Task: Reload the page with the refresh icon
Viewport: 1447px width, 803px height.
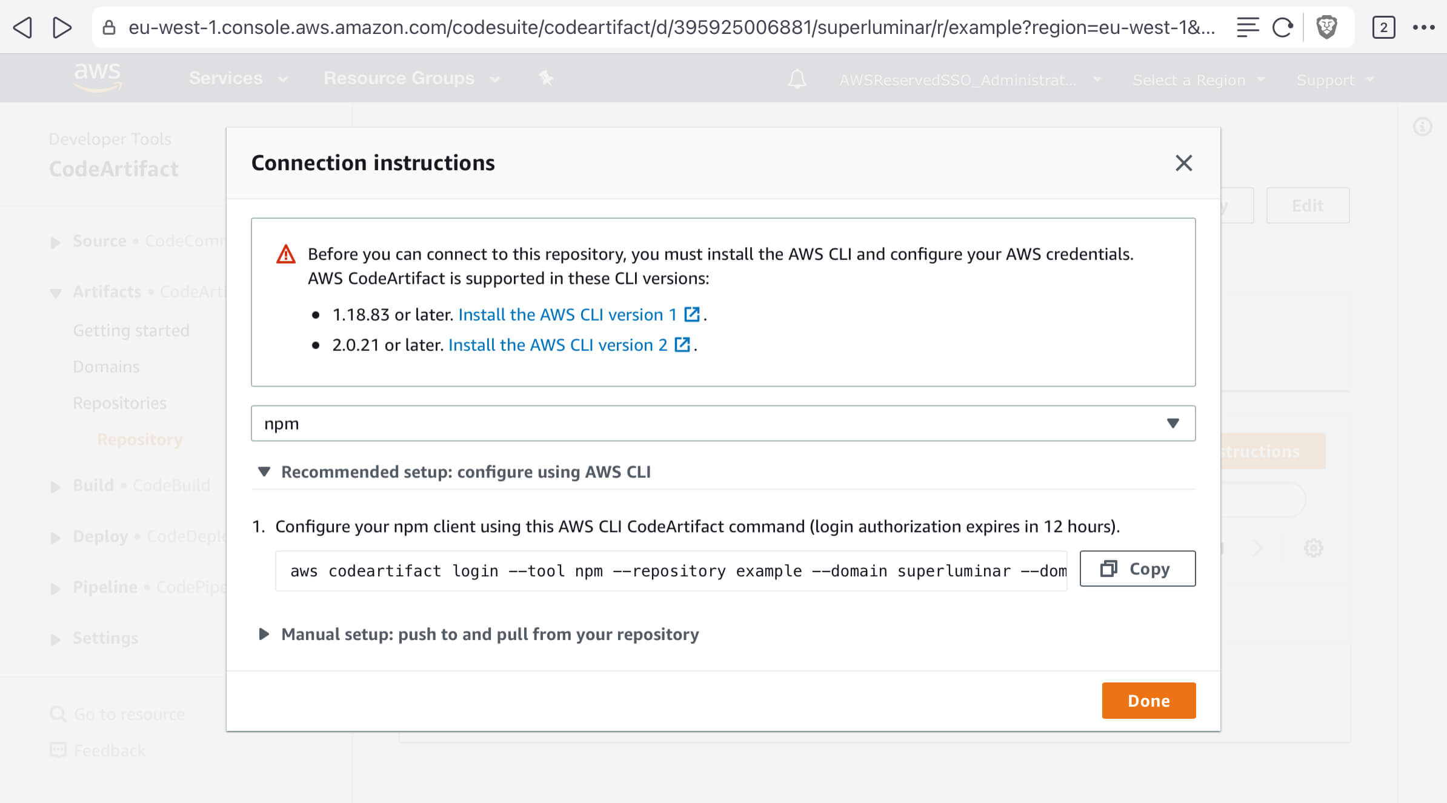Action: tap(1282, 27)
